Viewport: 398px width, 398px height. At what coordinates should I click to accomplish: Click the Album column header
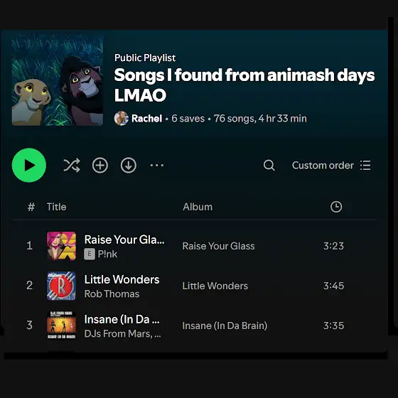[x=198, y=207]
